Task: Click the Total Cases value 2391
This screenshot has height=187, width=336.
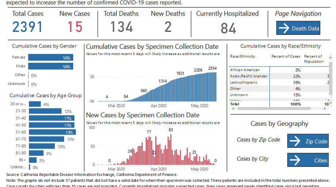Action: [x=27, y=27]
